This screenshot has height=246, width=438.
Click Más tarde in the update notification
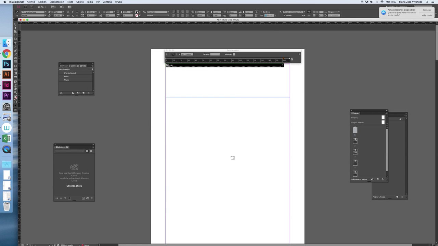pyautogui.click(x=427, y=15)
